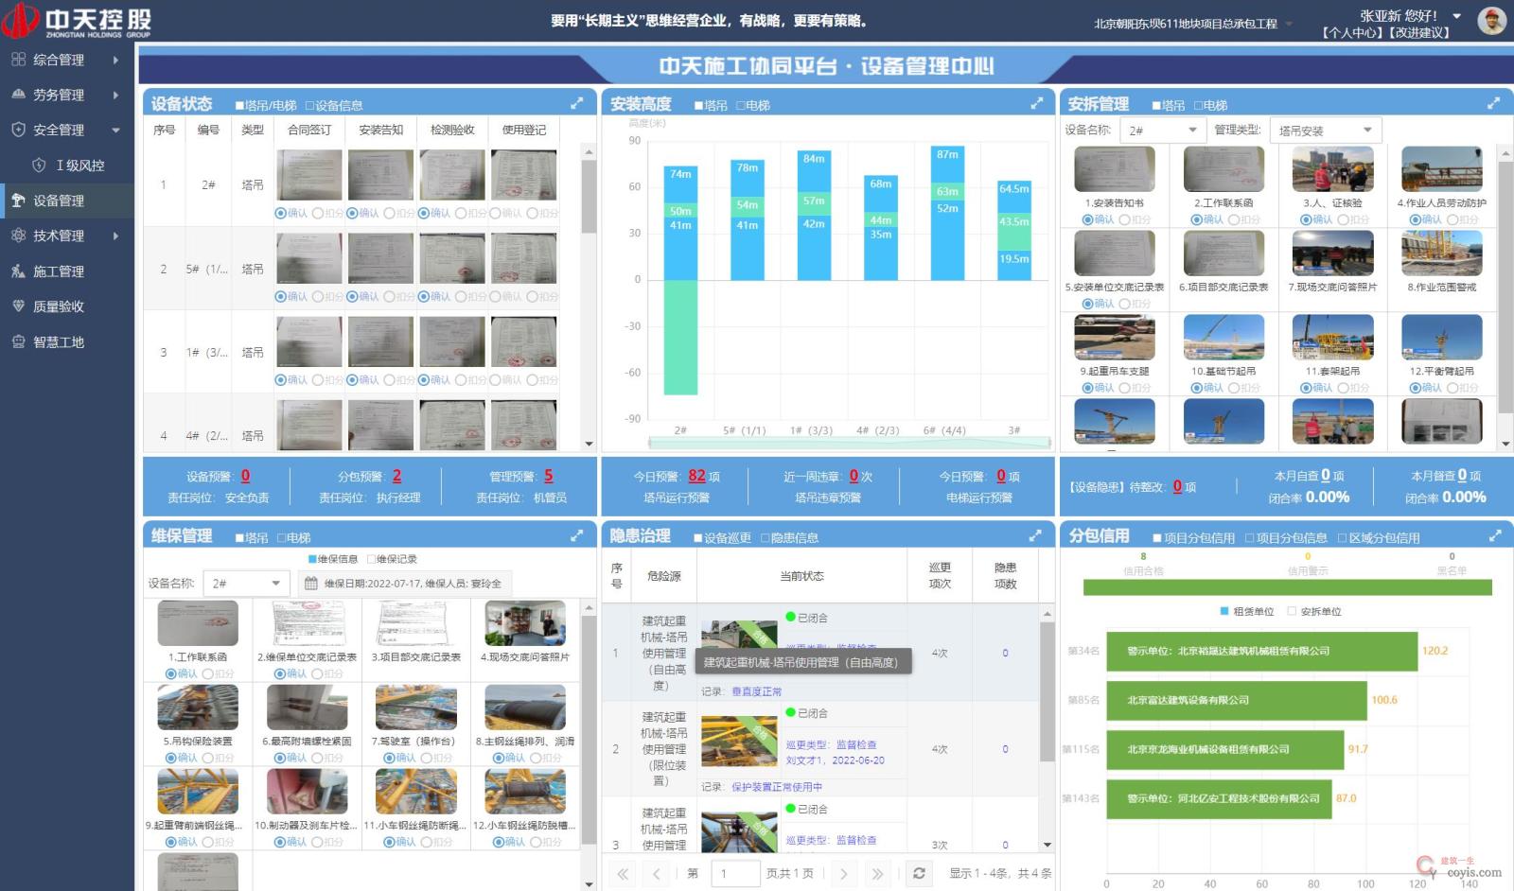Open 智慧工地 in the sidebar

(59, 342)
